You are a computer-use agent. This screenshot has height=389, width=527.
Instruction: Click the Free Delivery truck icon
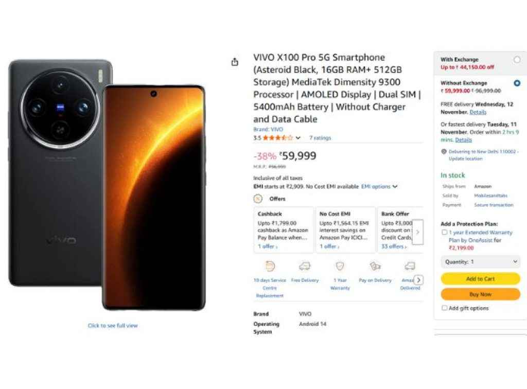point(305,266)
